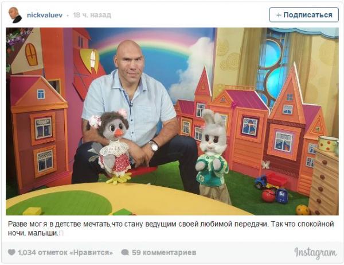344x265 pixels.
Task: Click the man's wristwatch in the photo
Action: [x=153, y=145]
